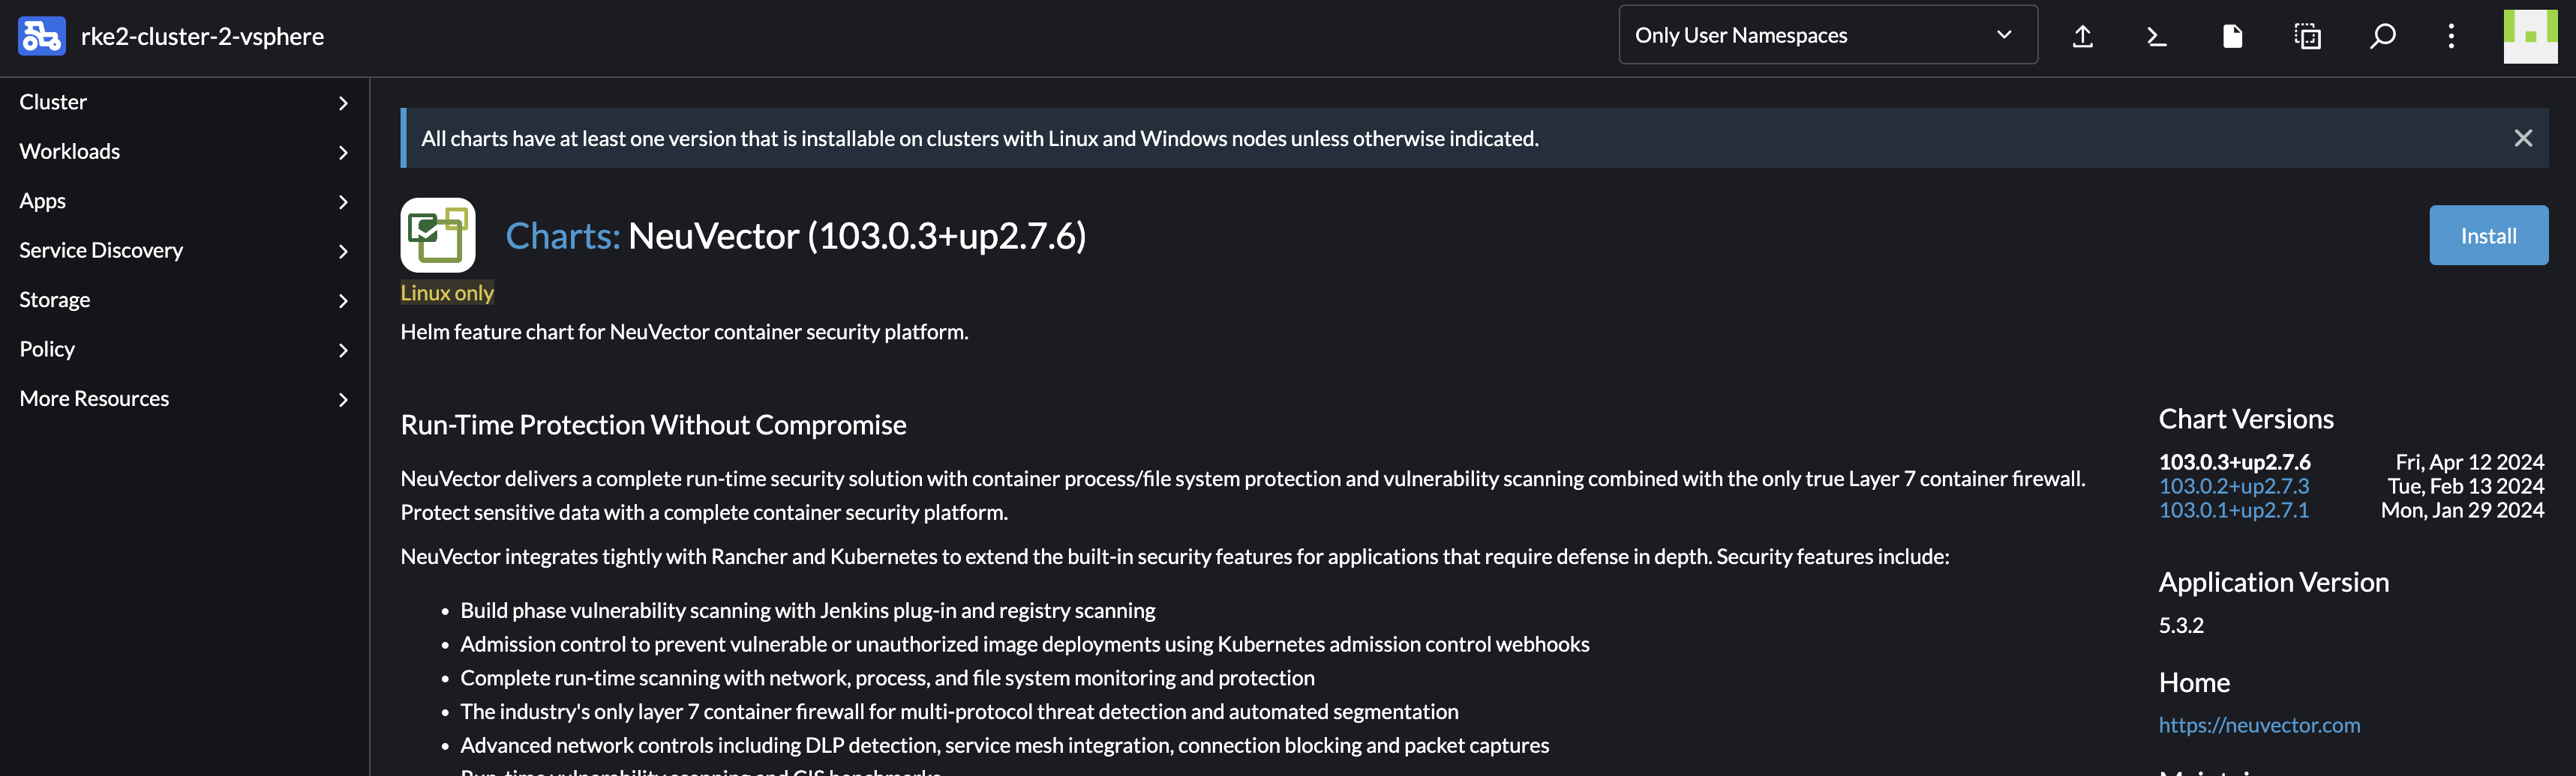Click the NeuVector chart logo
This screenshot has height=776, width=2576.
pyautogui.click(x=438, y=234)
